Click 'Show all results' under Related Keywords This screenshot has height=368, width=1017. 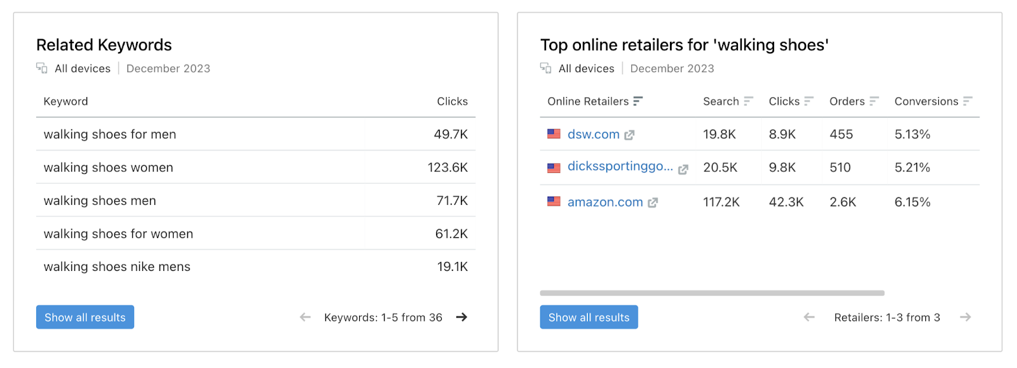click(x=85, y=317)
